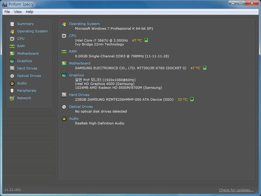Screen dimensions: 261x196
Task: Open Peripherals section in sidebar
Action: pyautogui.click(x=26, y=91)
